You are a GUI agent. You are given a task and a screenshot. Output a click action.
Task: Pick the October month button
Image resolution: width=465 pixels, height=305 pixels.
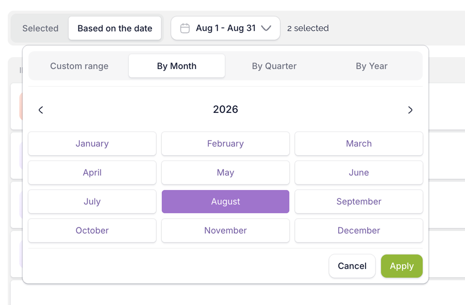(x=92, y=231)
